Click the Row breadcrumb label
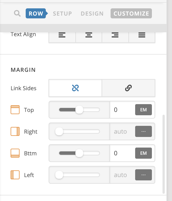The image size is (172, 201). [x=36, y=13]
